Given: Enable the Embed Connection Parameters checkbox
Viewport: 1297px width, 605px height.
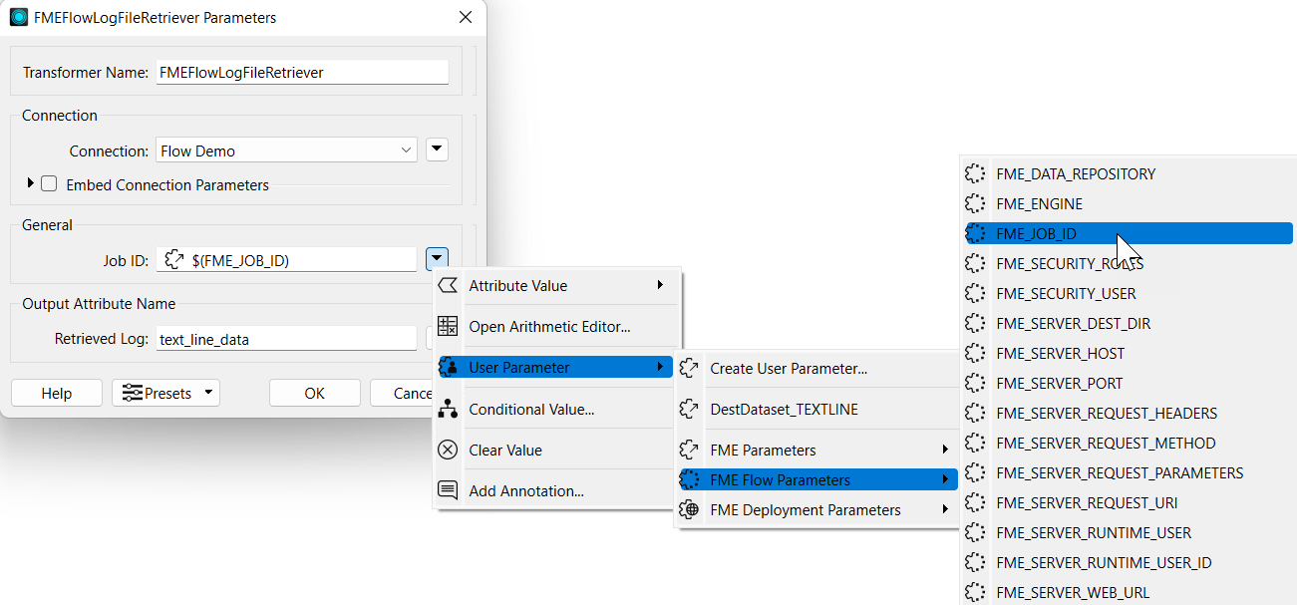Looking at the screenshot, I should point(48,184).
